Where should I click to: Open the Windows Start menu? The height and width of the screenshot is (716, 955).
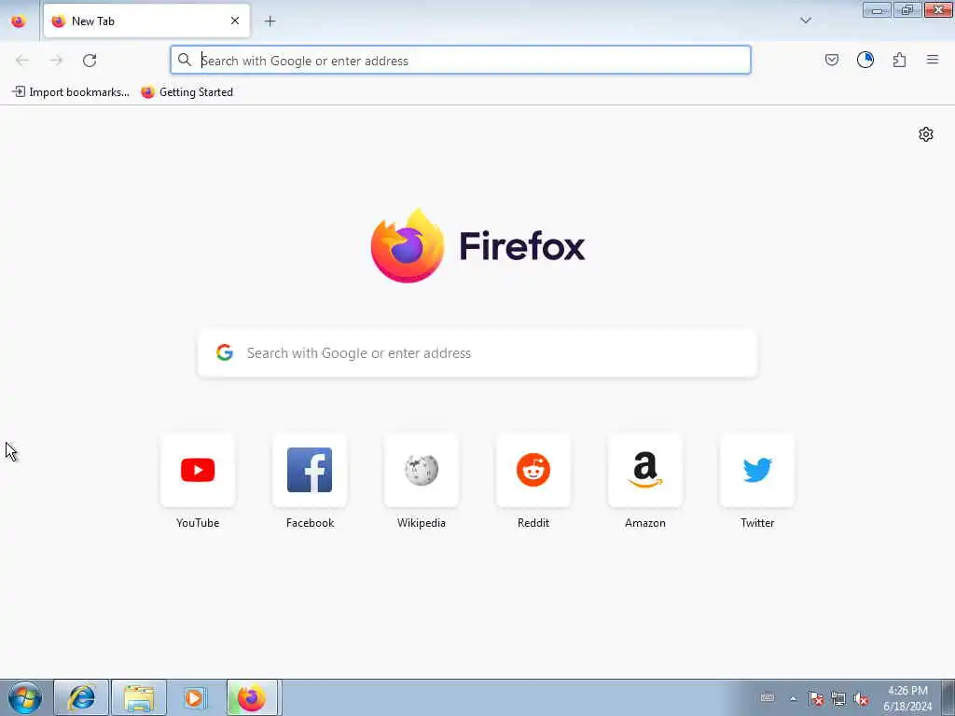pos(25,697)
